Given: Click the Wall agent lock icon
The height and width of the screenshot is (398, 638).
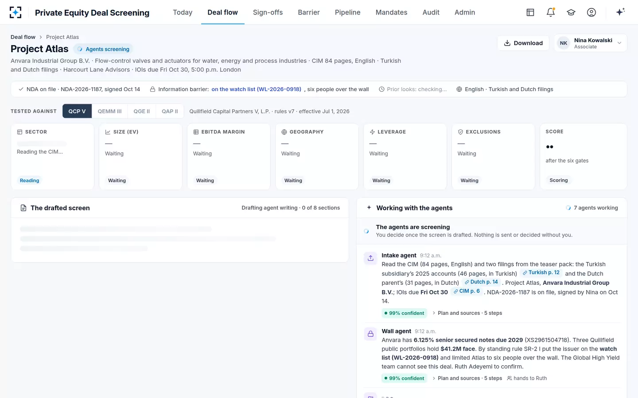Looking at the screenshot, I should tap(370, 334).
